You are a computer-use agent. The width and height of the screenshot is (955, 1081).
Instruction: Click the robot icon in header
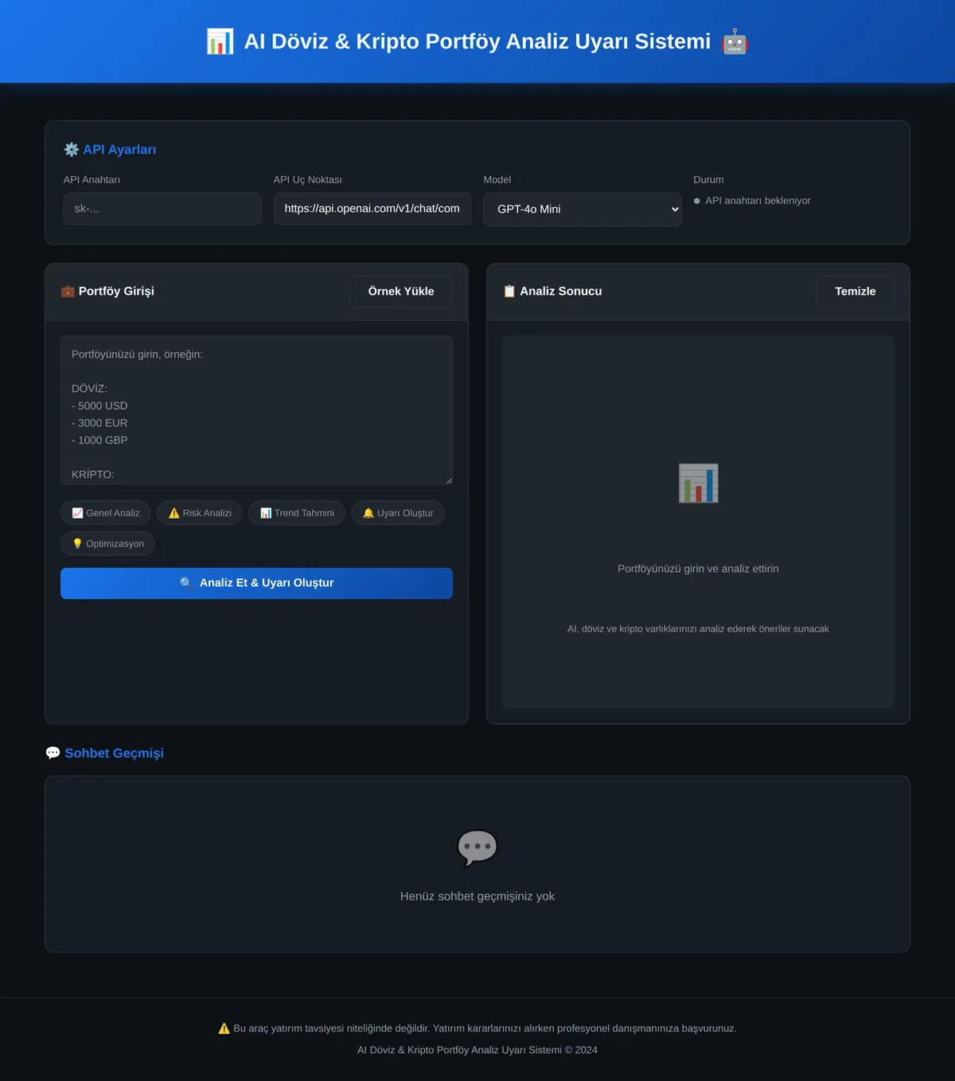735,41
